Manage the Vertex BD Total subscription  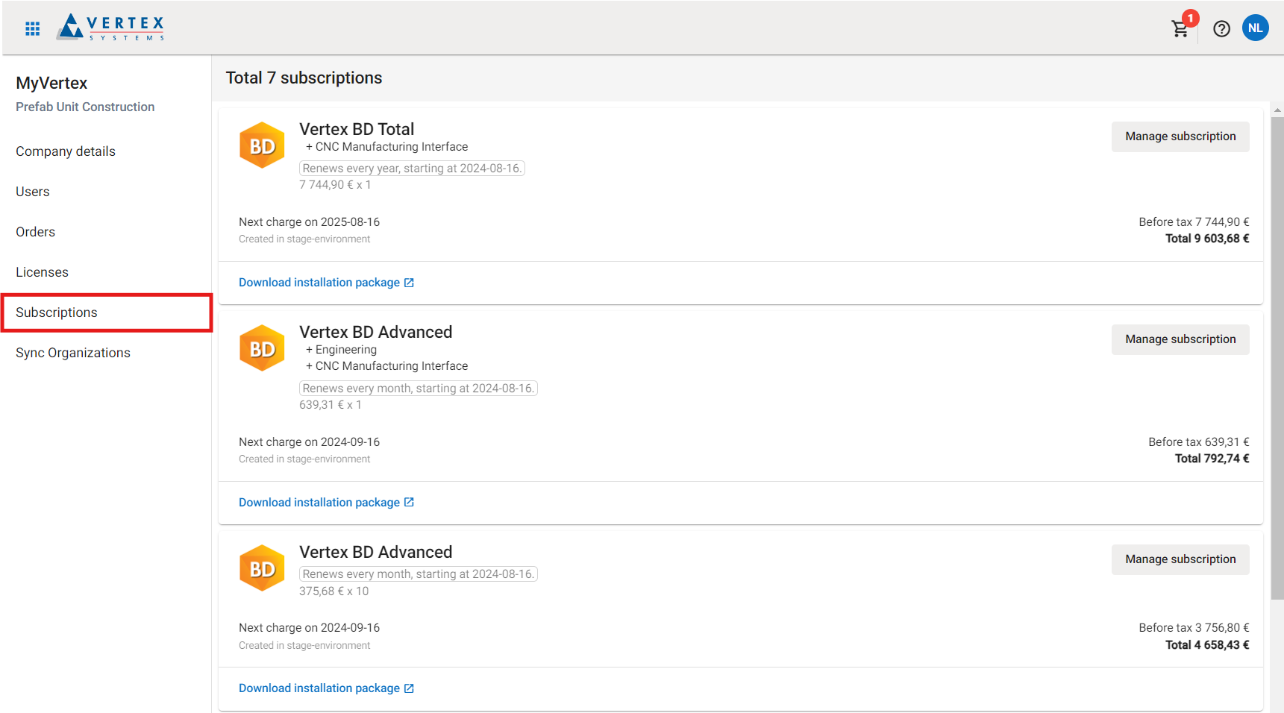click(1180, 136)
